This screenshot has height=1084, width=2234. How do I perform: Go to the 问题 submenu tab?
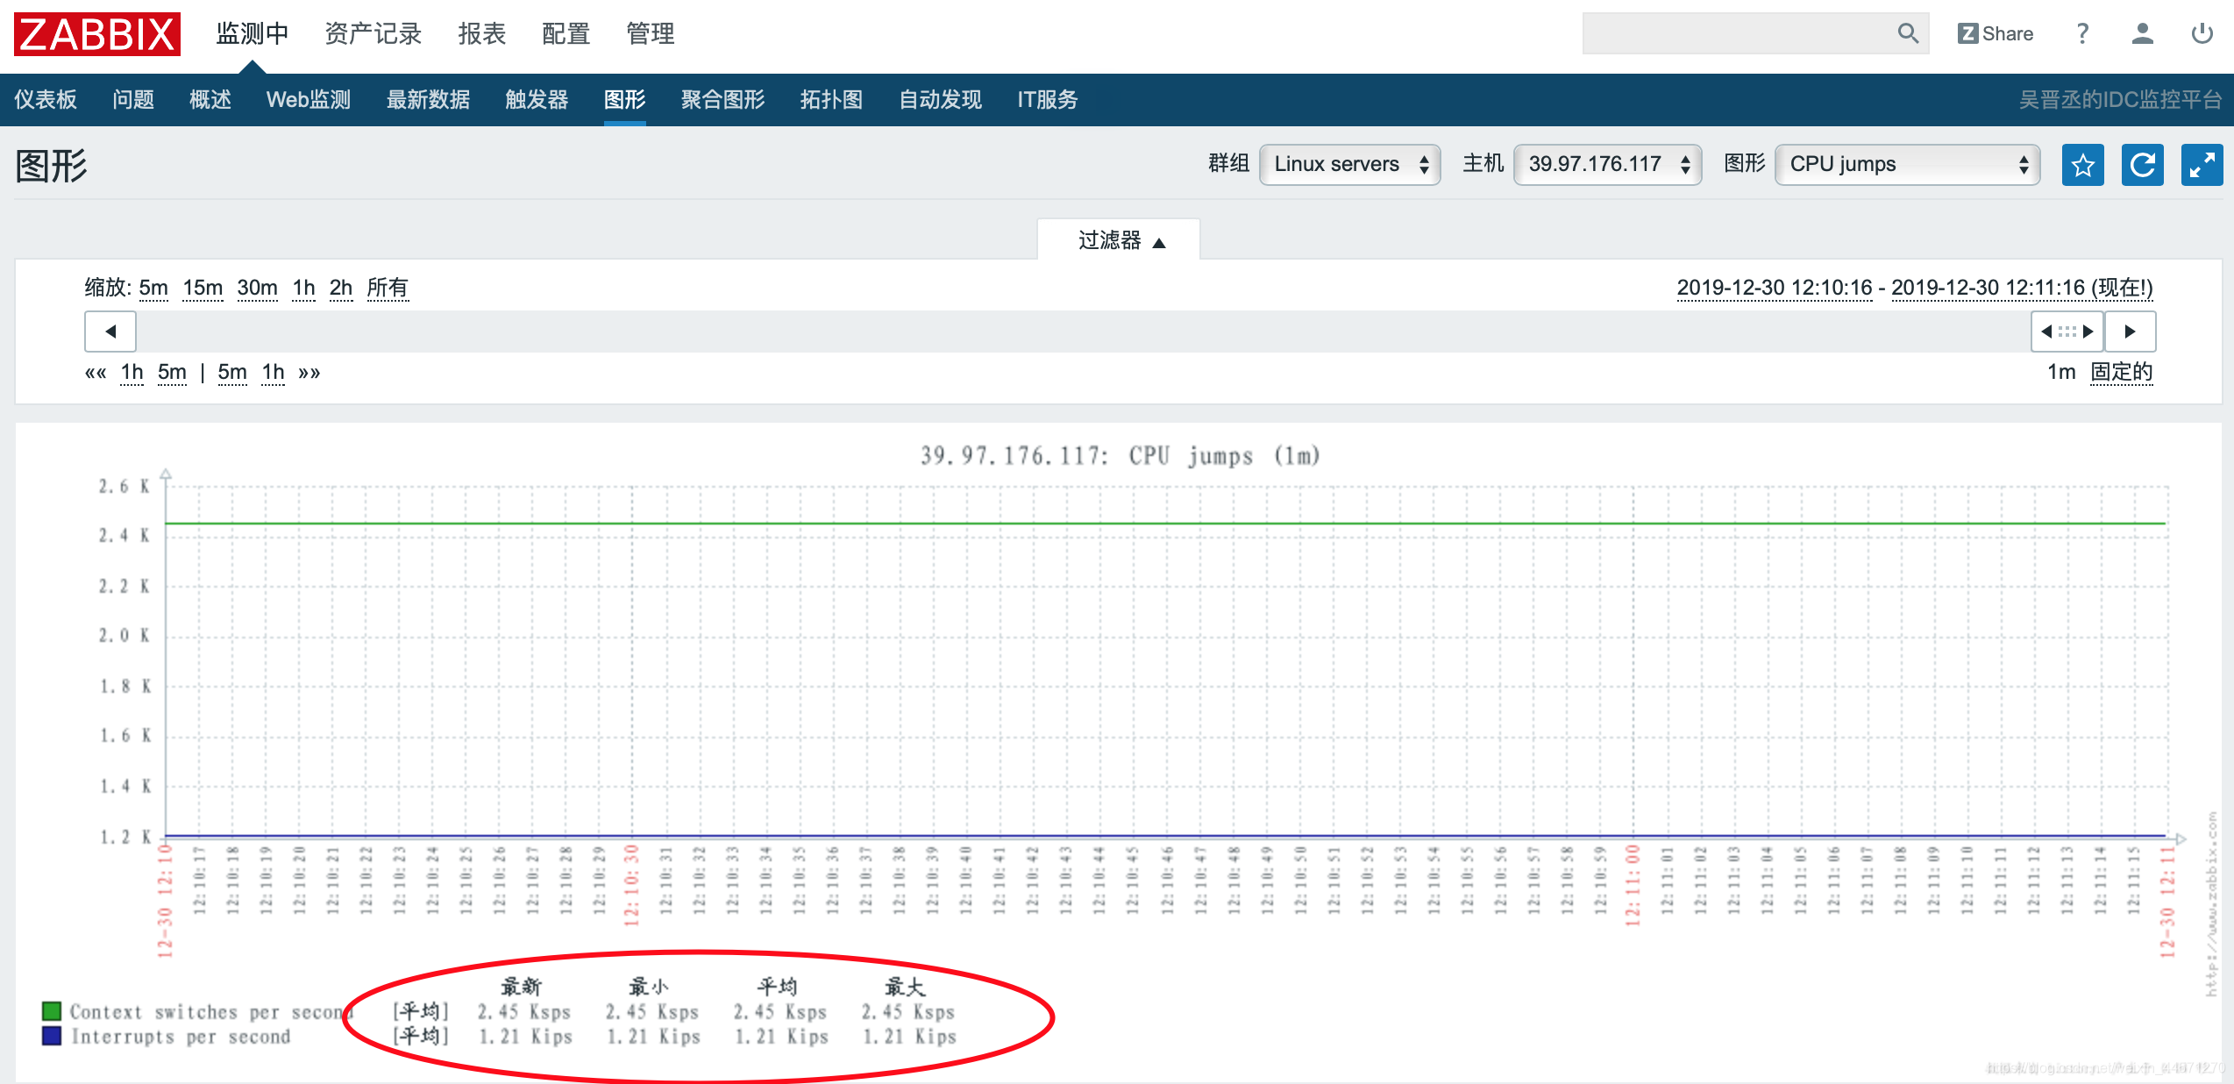coord(133,100)
